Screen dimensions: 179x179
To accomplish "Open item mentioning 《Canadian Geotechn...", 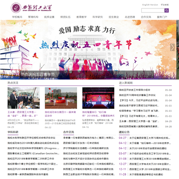I will [x=33, y=154].
